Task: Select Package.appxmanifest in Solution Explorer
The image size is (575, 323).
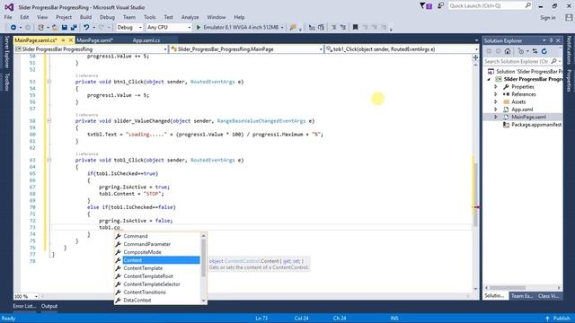Action: [536, 125]
